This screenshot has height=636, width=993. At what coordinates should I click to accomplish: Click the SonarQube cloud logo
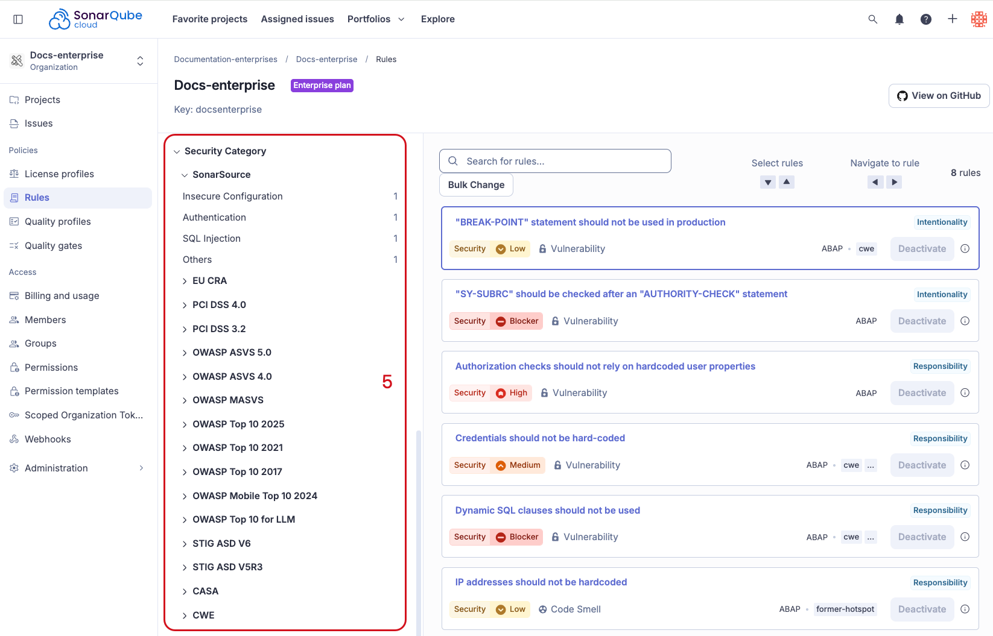coord(95,19)
